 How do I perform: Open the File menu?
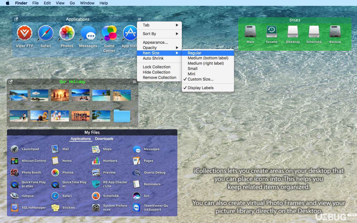pyautogui.click(x=35, y=3)
